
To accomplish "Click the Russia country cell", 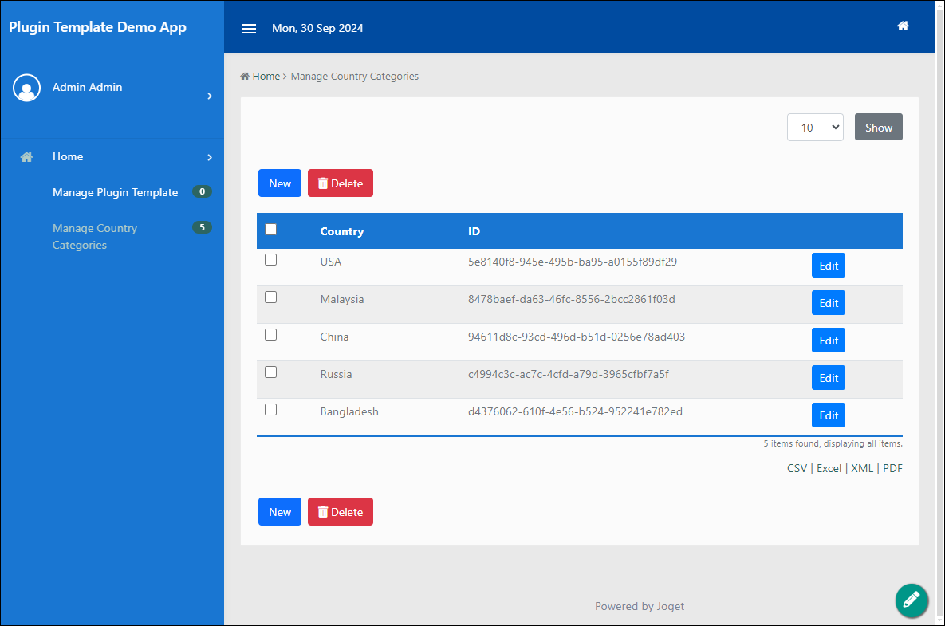I will pyautogui.click(x=336, y=374).
